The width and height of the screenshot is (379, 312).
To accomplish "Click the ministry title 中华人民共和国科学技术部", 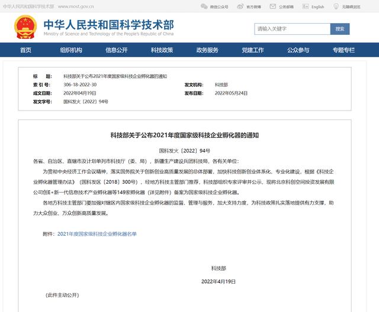I will click(x=109, y=25).
